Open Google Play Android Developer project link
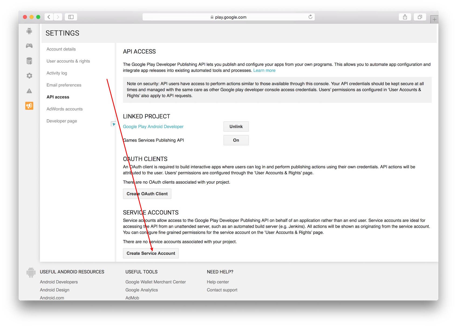 pos(153,127)
